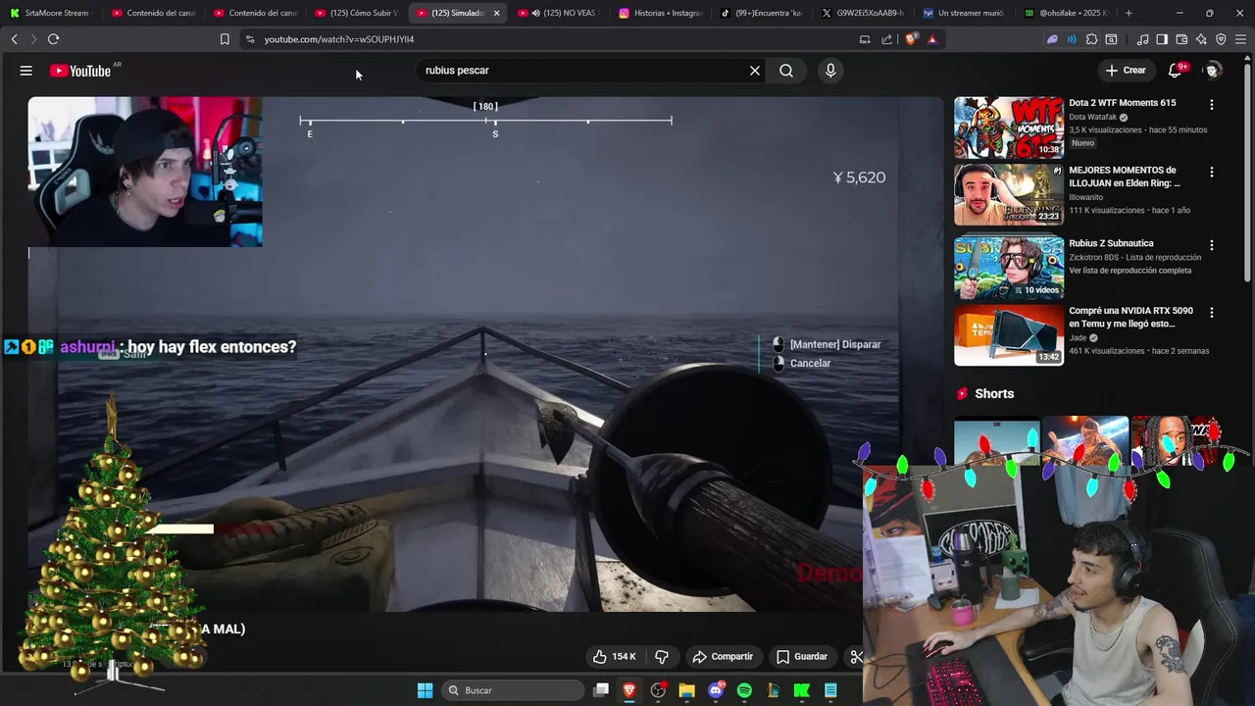Open the account avatar menu

click(1213, 71)
